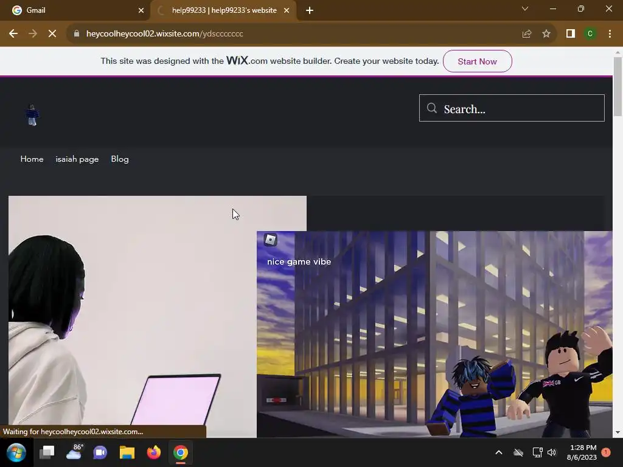Bookmark this page with the star
Viewport: 623px width, 467px height.
[x=546, y=34]
